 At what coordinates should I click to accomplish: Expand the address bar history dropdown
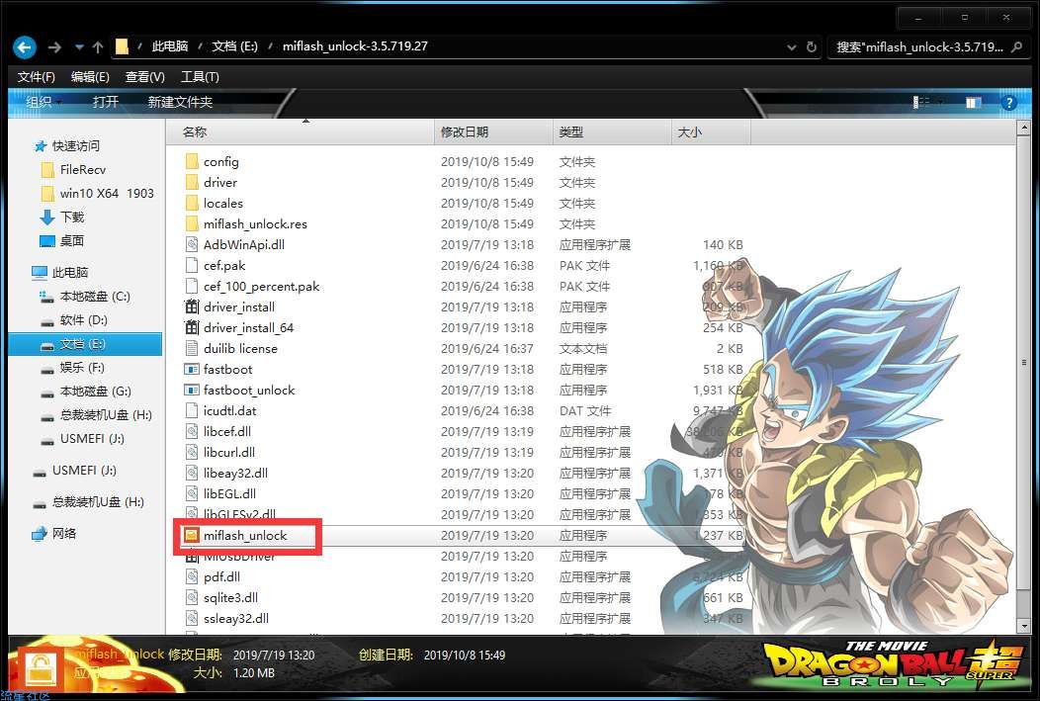791,47
